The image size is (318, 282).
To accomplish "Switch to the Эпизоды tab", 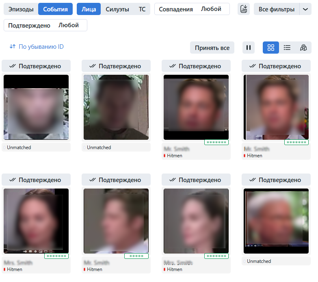I will [21, 9].
